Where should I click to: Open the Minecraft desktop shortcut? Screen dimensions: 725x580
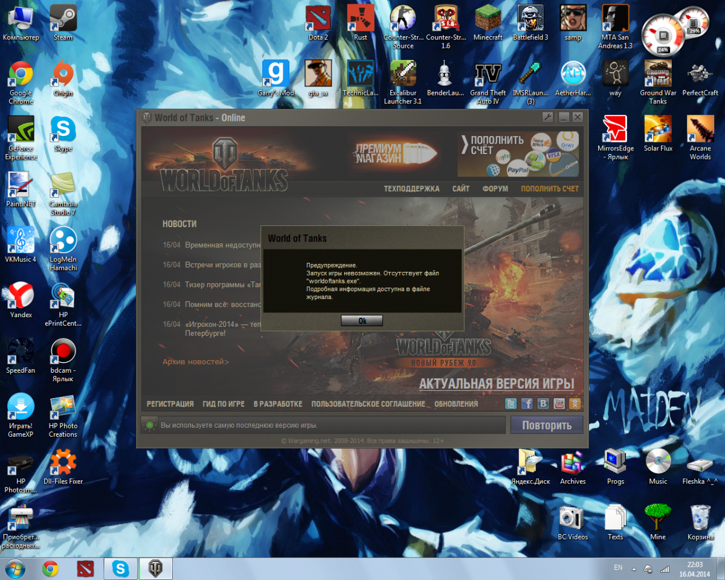coord(488,23)
